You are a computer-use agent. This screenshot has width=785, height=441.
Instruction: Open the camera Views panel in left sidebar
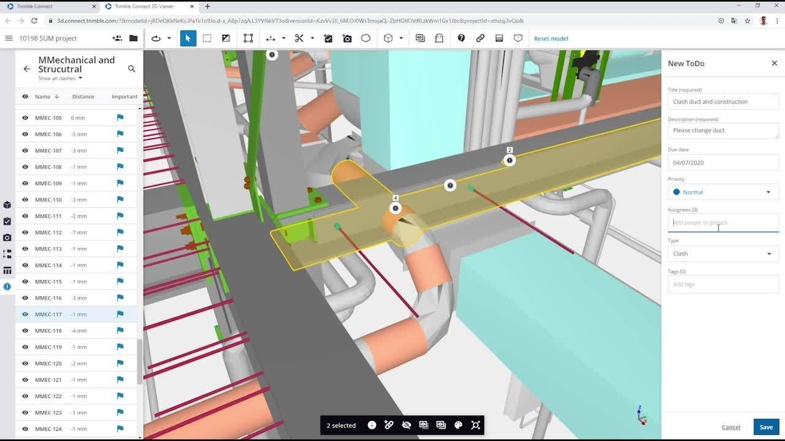pyautogui.click(x=7, y=237)
